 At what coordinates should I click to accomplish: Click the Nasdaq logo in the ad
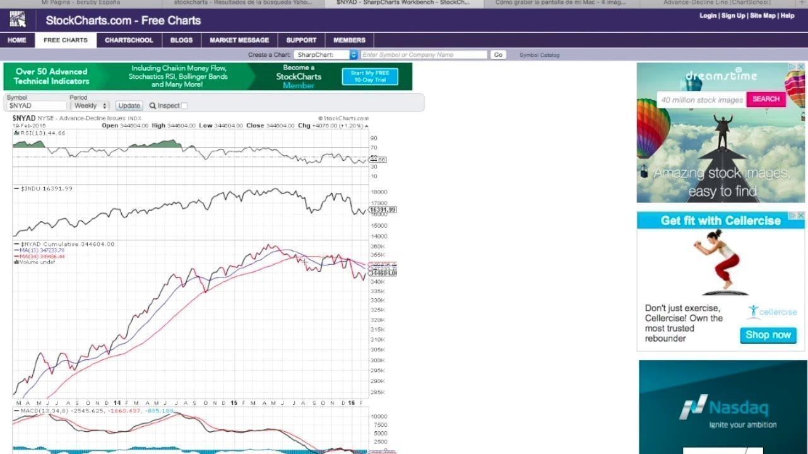tap(724, 407)
